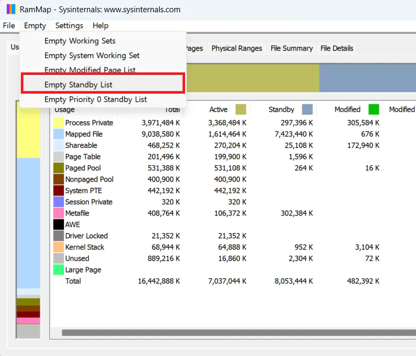Select Empty Standby List menu entry

click(x=103, y=85)
